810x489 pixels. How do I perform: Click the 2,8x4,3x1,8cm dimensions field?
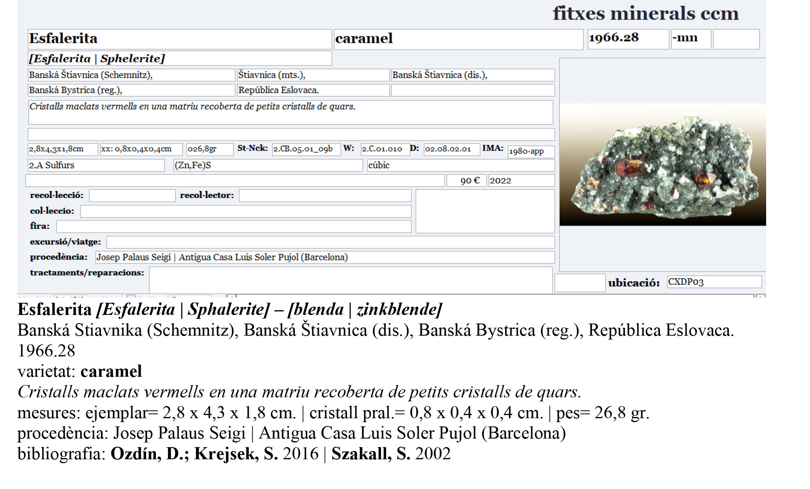point(62,149)
